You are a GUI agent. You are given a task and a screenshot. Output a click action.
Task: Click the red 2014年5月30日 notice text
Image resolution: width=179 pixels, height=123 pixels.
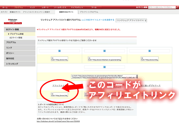pos(79,30)
